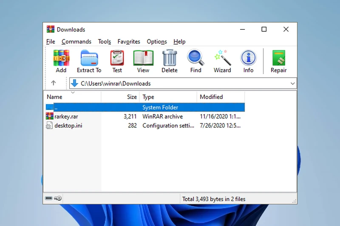Launch the Wizard wand tool
340x226 pixels.
coord(222,58)
